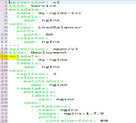Click 'app: nginx' text on line 12
136x123 pixels.
42,42
